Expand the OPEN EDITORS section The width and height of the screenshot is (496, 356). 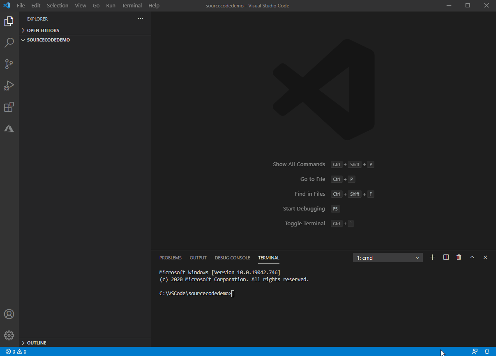[x=42, y=30]
